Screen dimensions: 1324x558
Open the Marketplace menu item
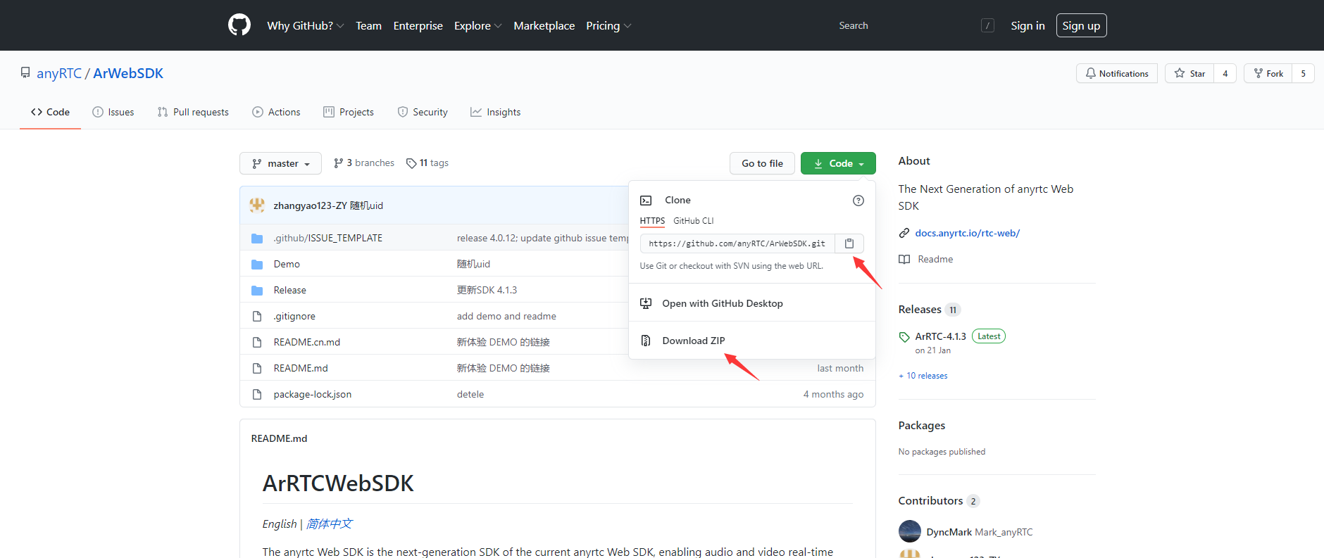[544, 25]
